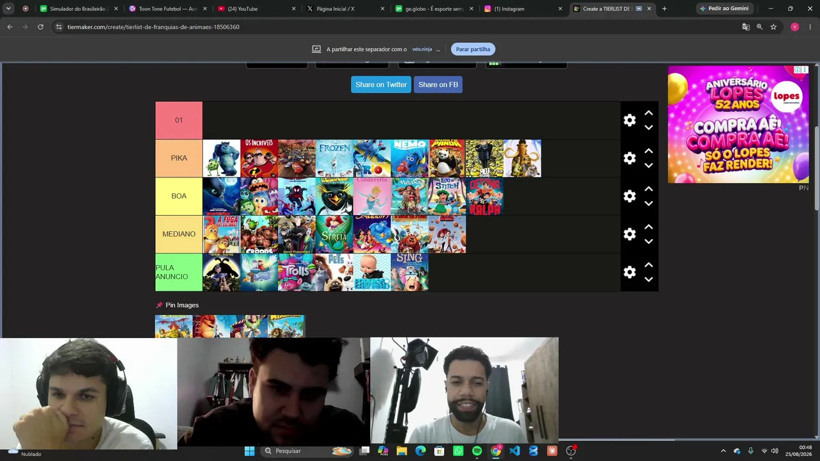Open Microsoft Edge from the taskbar
820x461 pixels.
click(x=420, y=451)
